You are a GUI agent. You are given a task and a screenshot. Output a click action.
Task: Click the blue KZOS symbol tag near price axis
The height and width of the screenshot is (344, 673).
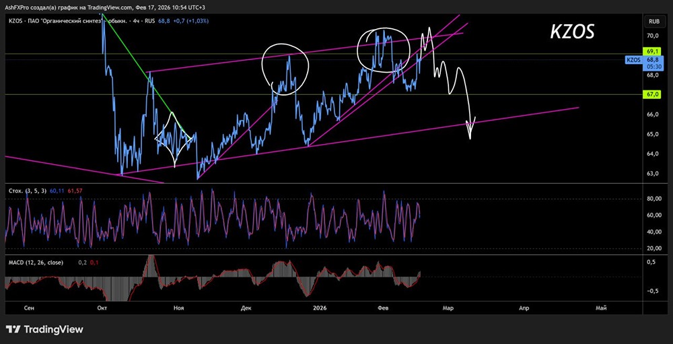pos(633,61)
